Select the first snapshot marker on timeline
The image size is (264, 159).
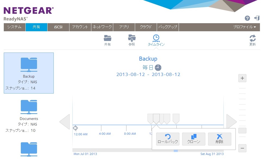coord(150,119)
